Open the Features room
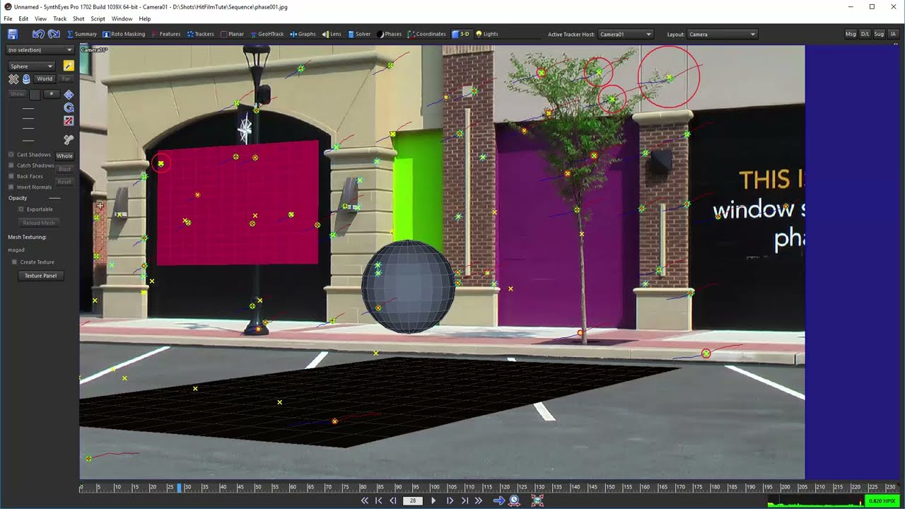 [165, 34]
